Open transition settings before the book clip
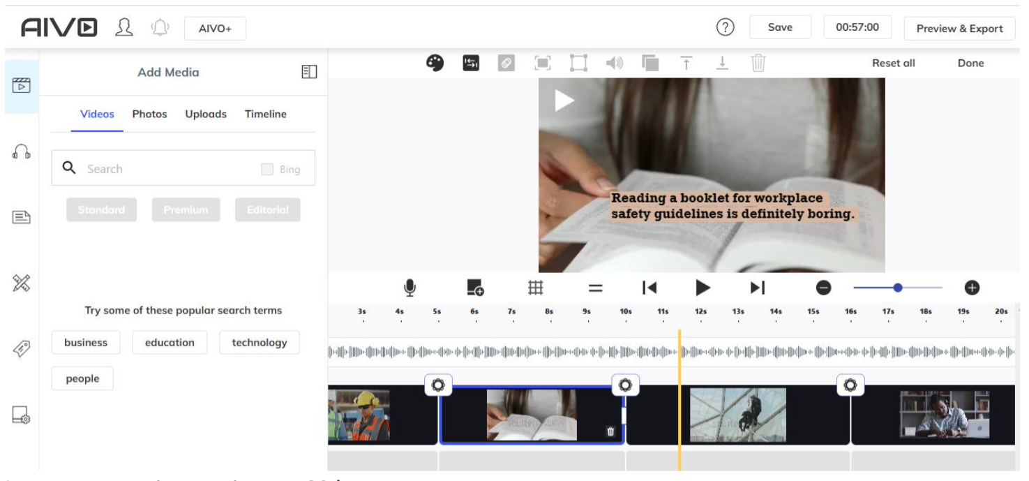The width and height of the screenshot is (1029, 481). 438,385
